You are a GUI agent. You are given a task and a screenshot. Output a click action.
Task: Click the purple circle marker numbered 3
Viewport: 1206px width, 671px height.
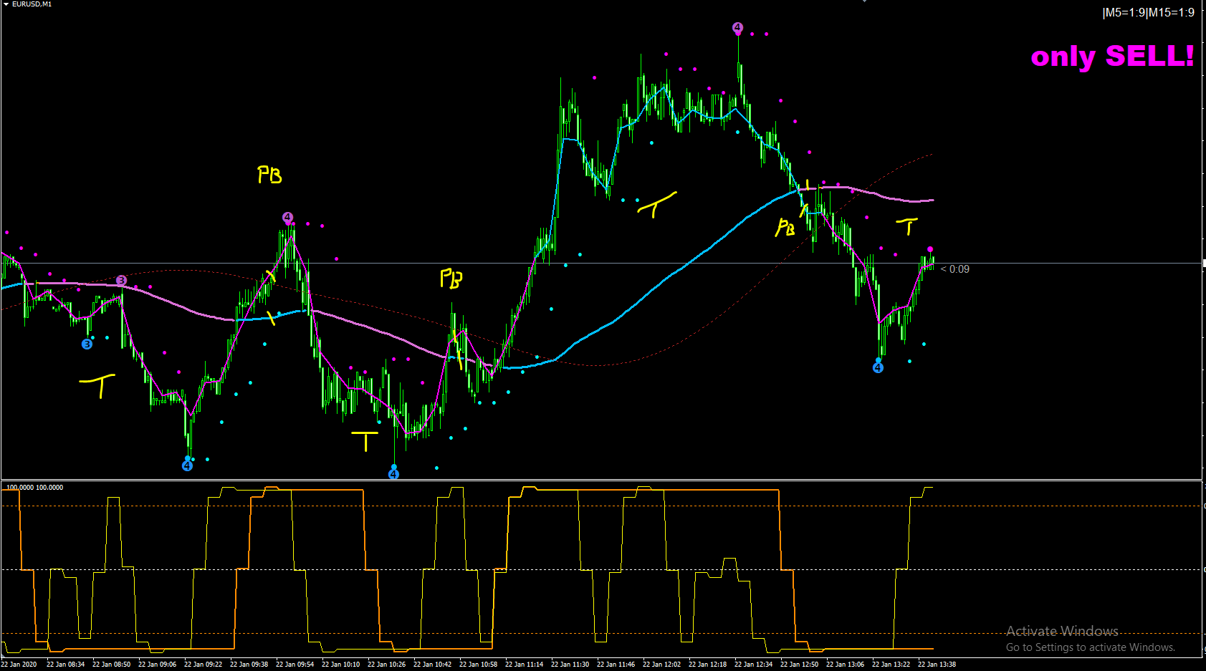121,280
